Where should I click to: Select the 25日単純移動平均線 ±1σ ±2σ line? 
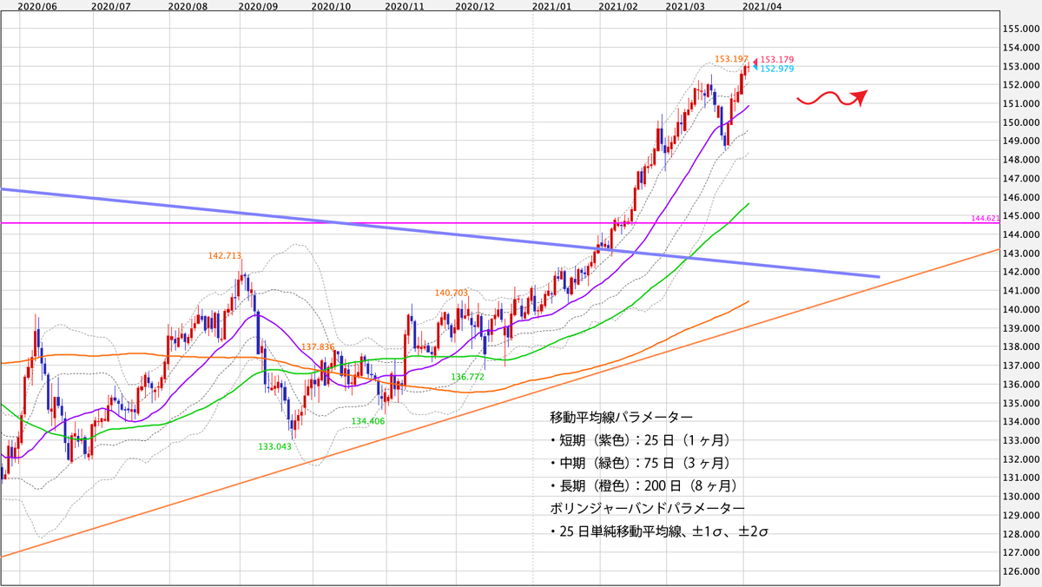pos(659,530)
